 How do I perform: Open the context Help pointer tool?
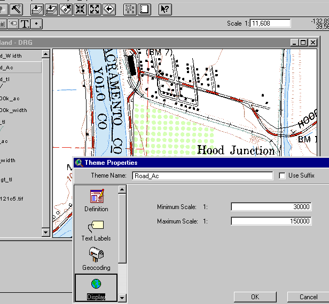165,9
